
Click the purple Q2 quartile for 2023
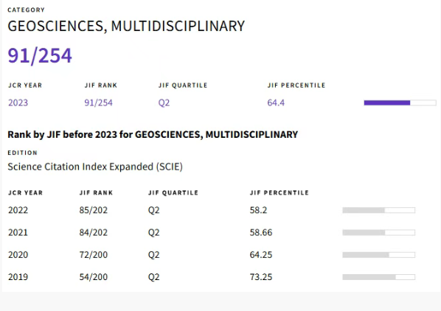click(164, 103)
